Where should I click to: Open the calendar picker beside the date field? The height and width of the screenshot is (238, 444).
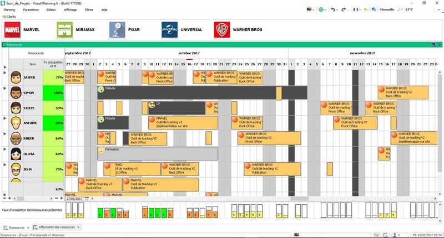[87, 199]
